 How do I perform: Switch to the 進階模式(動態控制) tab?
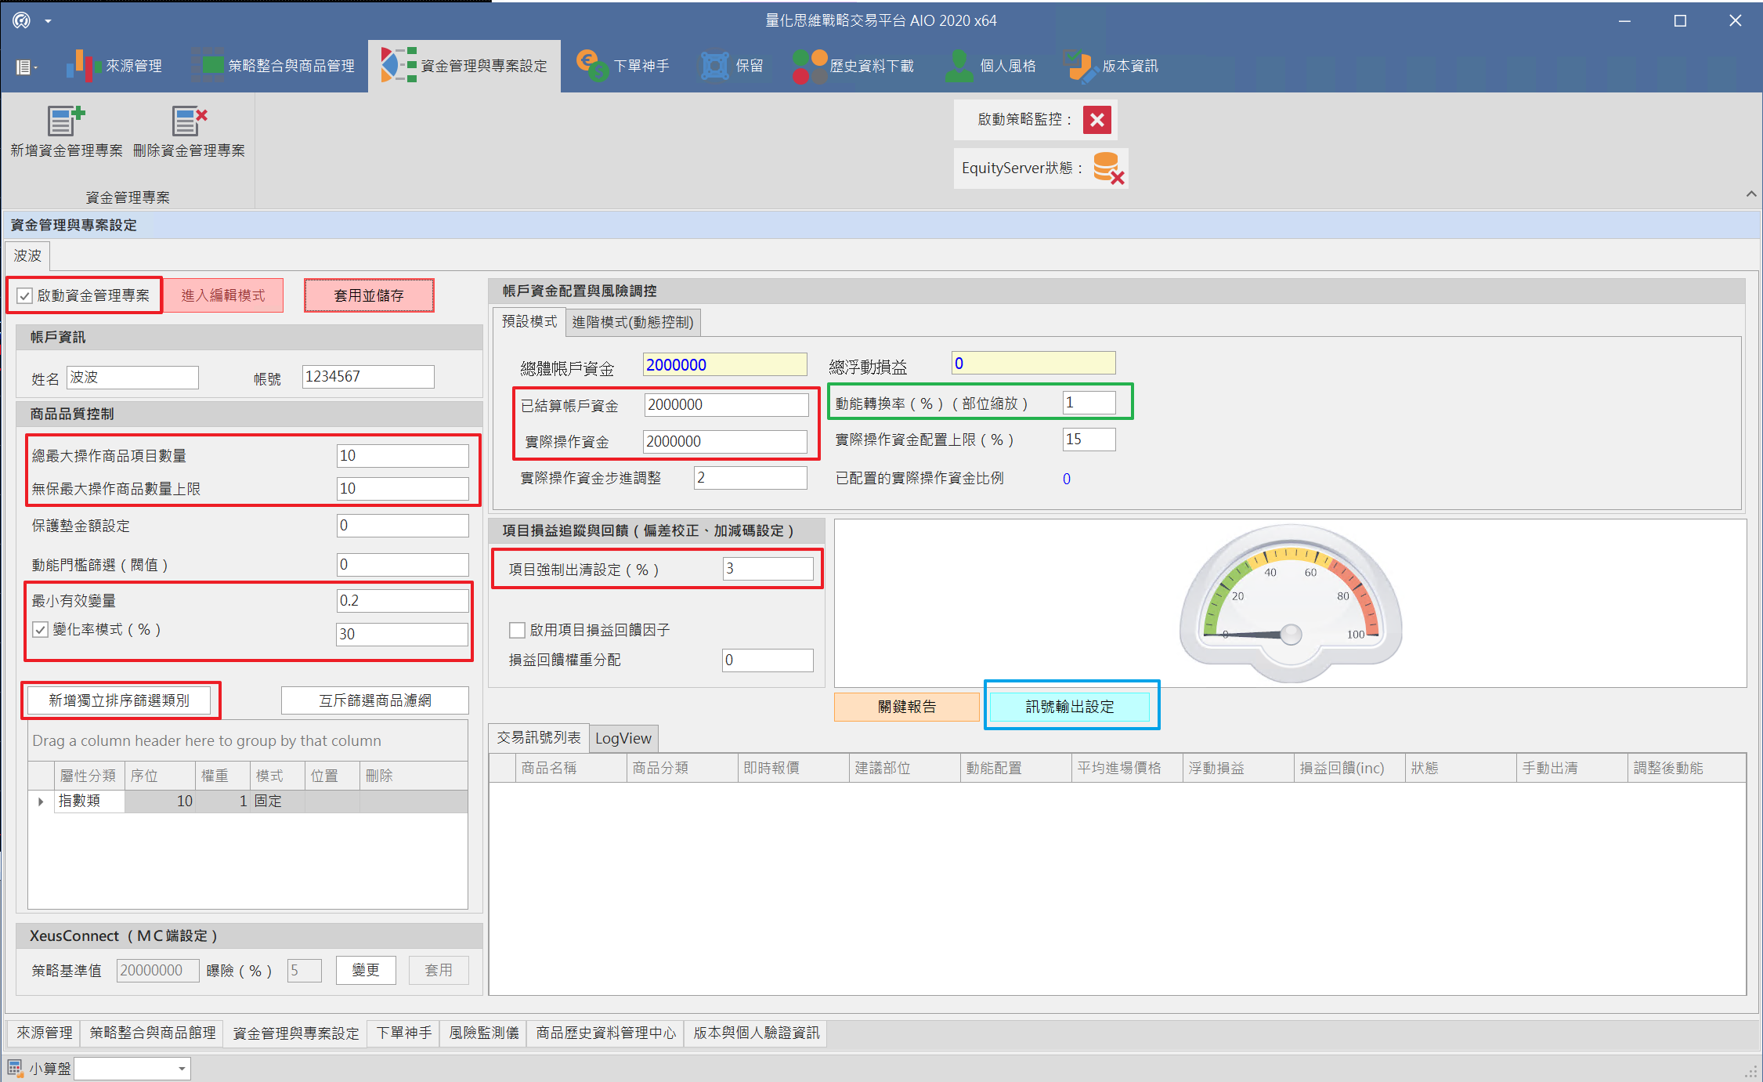(x=632, y=322)
